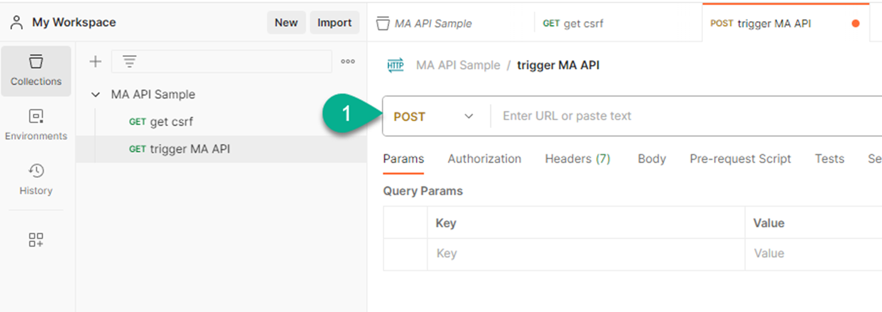This screenshot has width=882, height=312.
Task: Click the plus icon to create a collection
Action: [x=95, y=61]
